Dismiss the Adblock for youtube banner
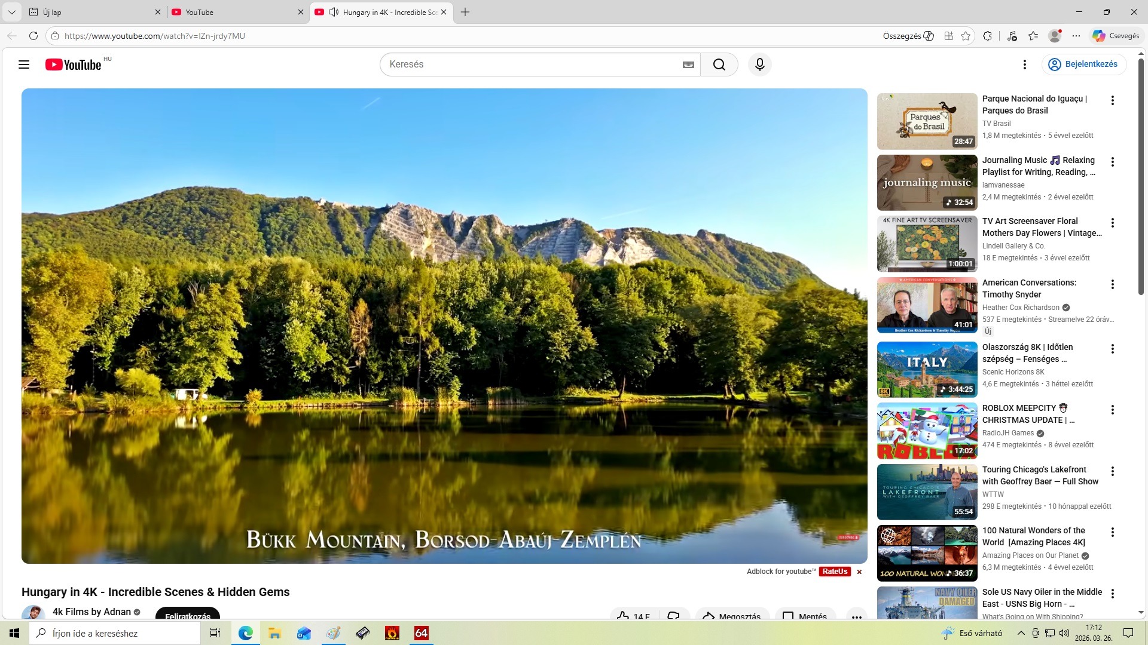 tap(859, 572)
